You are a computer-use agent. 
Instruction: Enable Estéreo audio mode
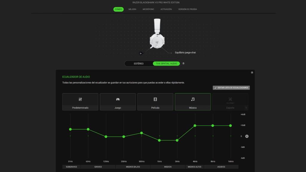point(139,63)
